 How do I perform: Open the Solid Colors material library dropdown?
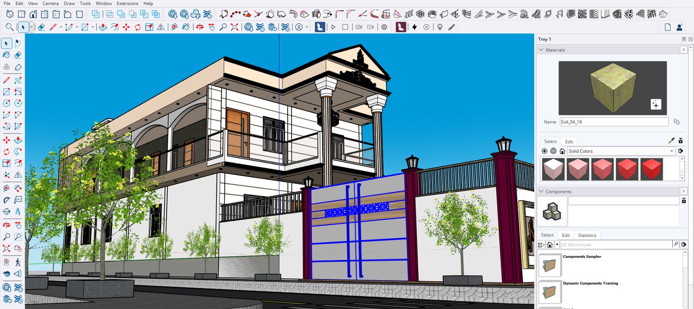pyautogui.click(x=672, y=151)
